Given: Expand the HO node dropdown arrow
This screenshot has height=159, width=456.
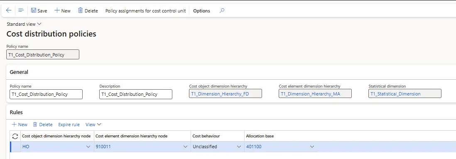Looking at the screenshot, I should 88,147.
